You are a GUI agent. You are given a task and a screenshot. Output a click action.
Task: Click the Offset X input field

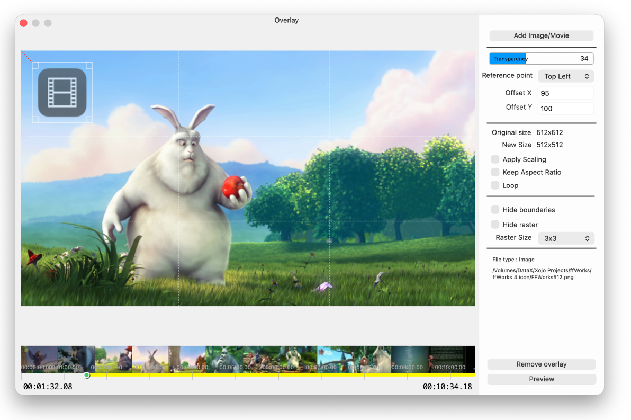coord(565,93)
